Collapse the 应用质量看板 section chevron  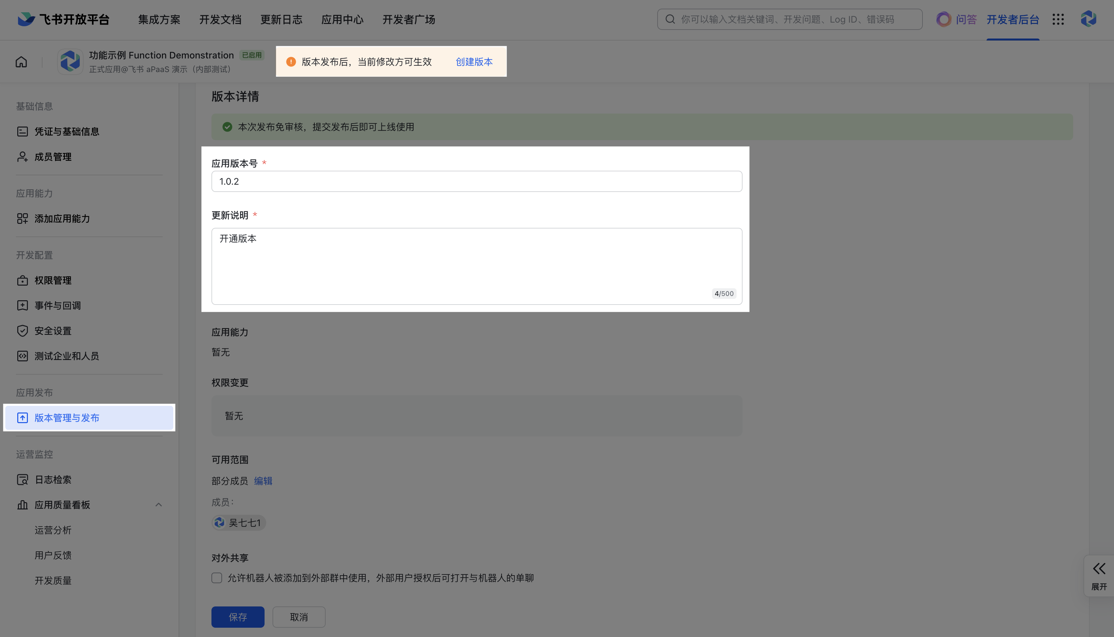pos(159,505)
